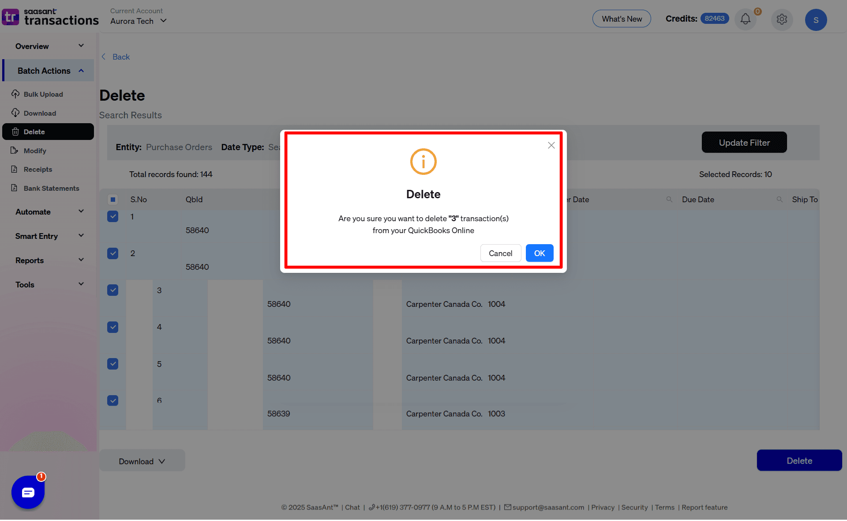Uncheck the checkbox for row 1
The image size is (847, 521).
[113, 216]
